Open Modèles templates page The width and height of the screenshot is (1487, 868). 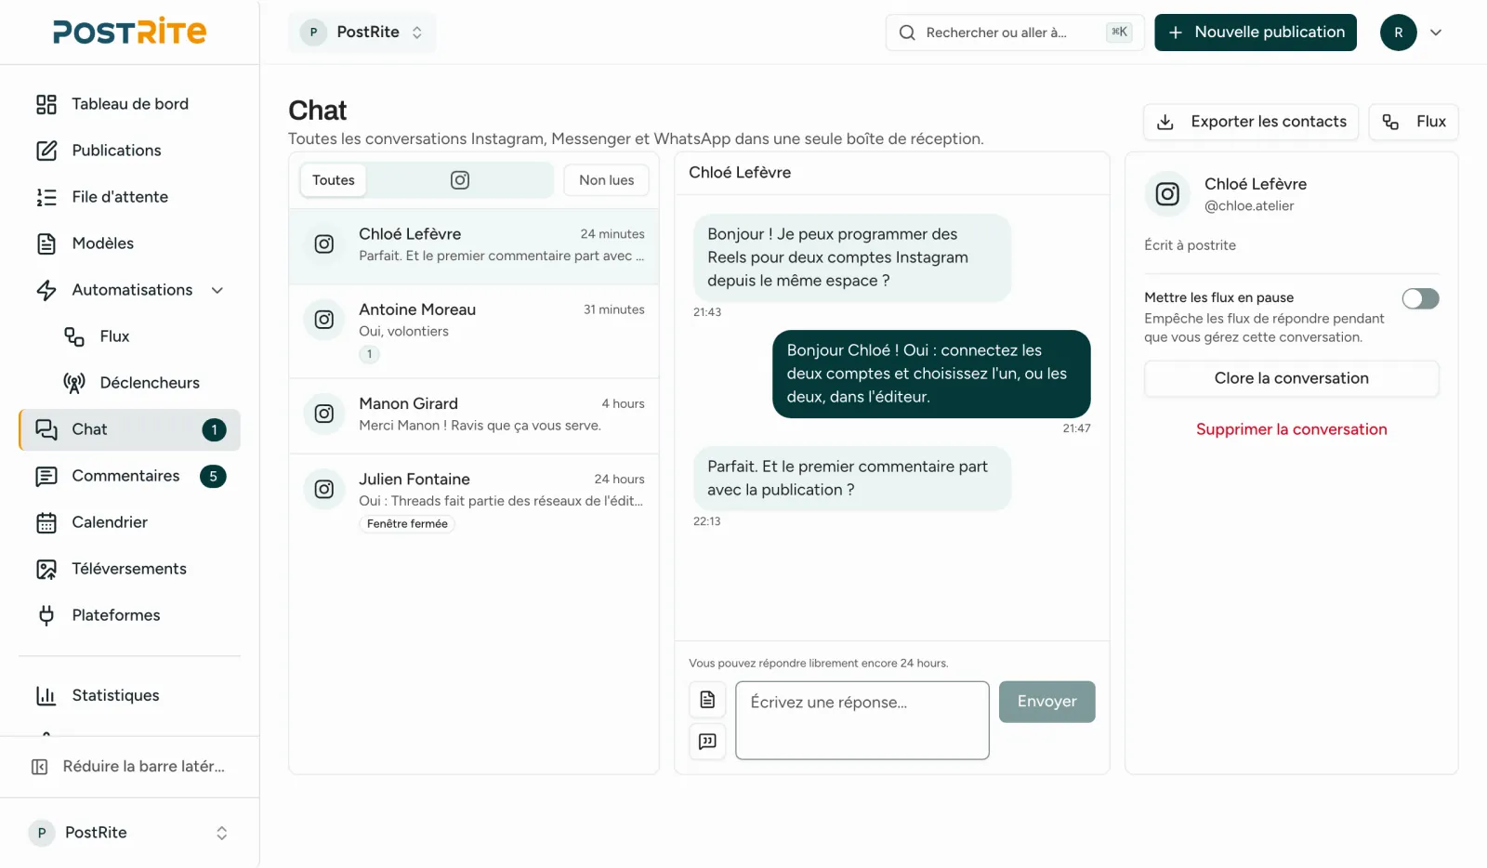coord(129,243)
